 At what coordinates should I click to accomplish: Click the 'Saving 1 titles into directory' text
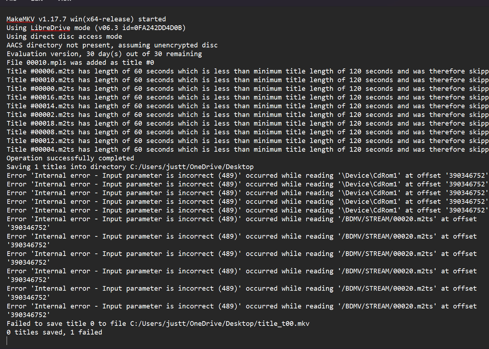click(x=66, y=168)
